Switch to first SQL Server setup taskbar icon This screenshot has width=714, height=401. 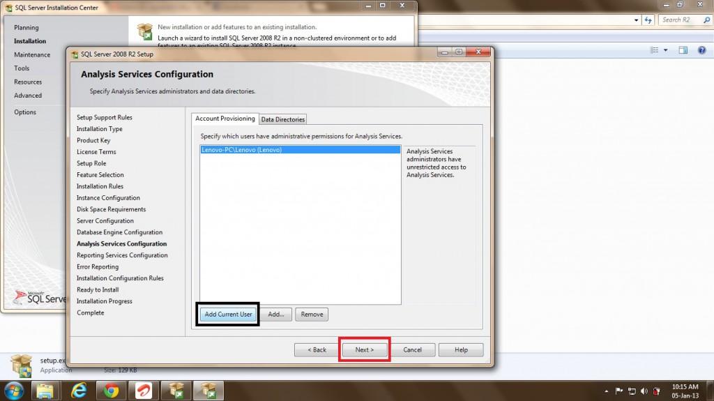[x=176, y=391]
